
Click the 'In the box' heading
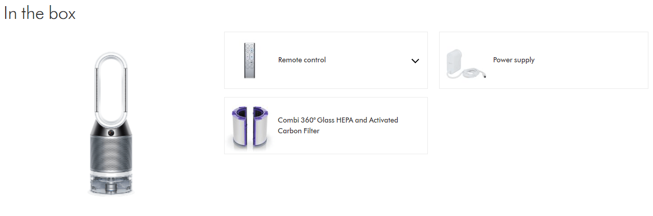(40, 14)
